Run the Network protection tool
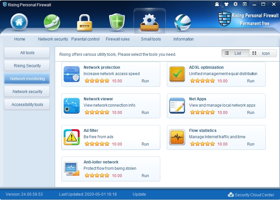280x200 pixels. [145, 81]
